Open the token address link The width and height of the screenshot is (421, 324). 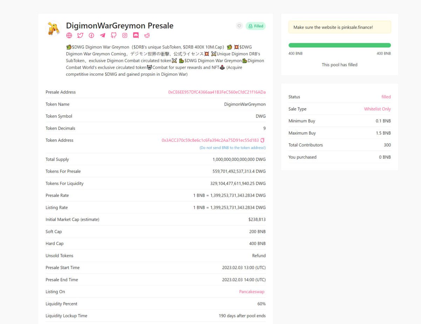(210, 140)
